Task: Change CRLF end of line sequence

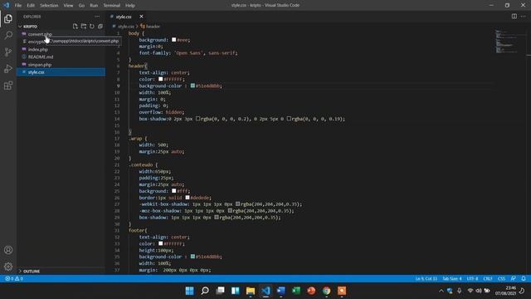Action: pos(488,278)
